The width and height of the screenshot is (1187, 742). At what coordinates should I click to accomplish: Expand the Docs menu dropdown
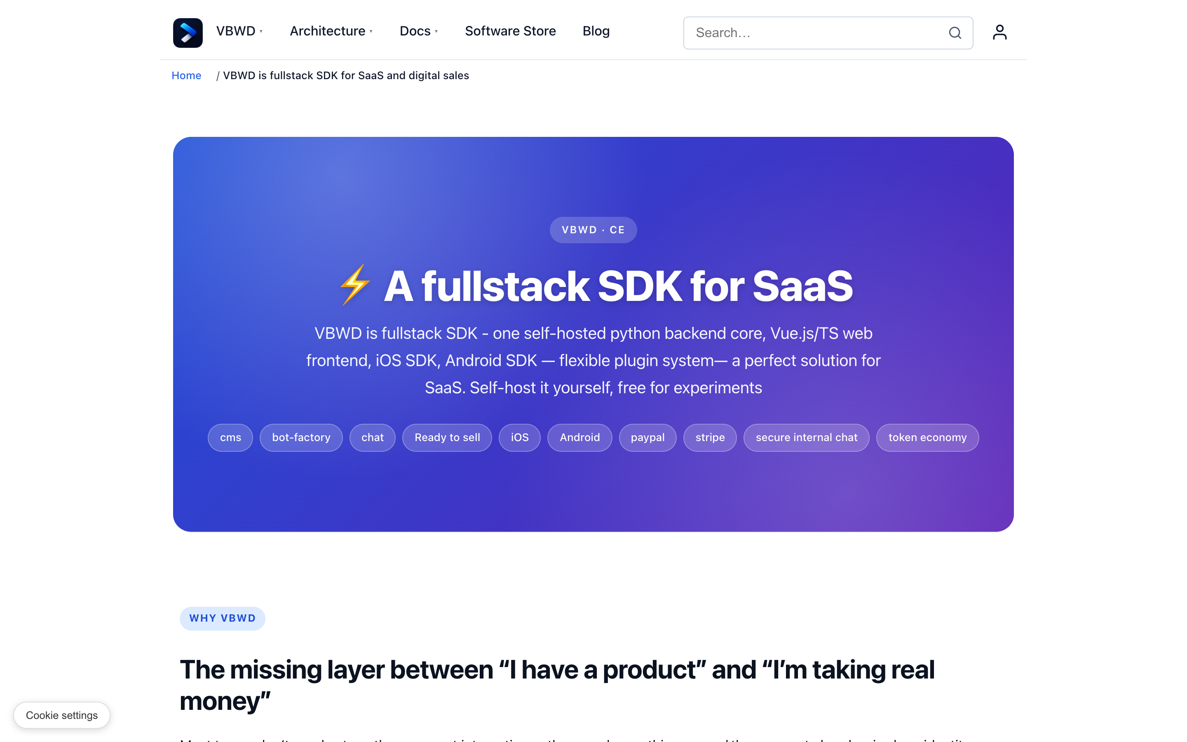(419, 31)
